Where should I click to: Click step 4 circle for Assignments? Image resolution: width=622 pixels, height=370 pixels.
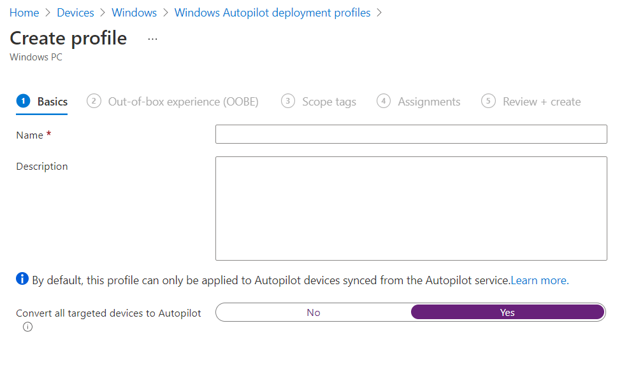(384, 101)
